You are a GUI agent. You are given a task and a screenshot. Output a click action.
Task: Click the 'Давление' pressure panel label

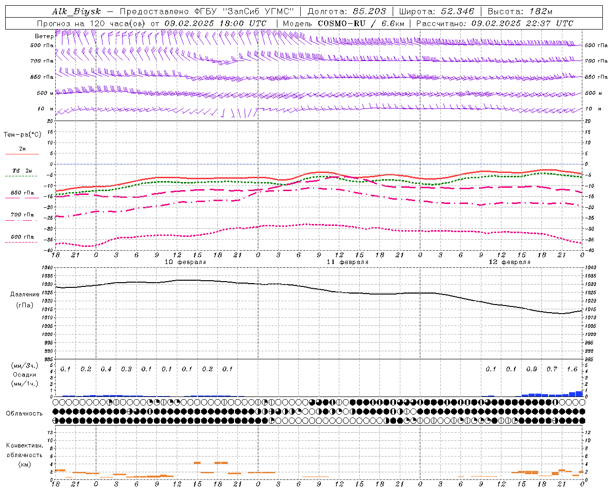[x=25, y=294]
